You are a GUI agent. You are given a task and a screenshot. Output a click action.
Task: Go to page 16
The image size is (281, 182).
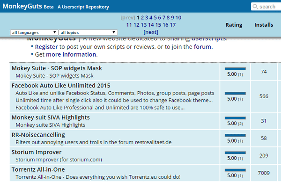click(166, 25)
